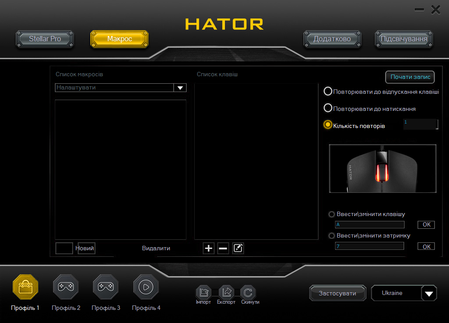Click the delay input field showing 7
Image resolution: width=449 pixels, height=323 pixels.
pos(370,246)
